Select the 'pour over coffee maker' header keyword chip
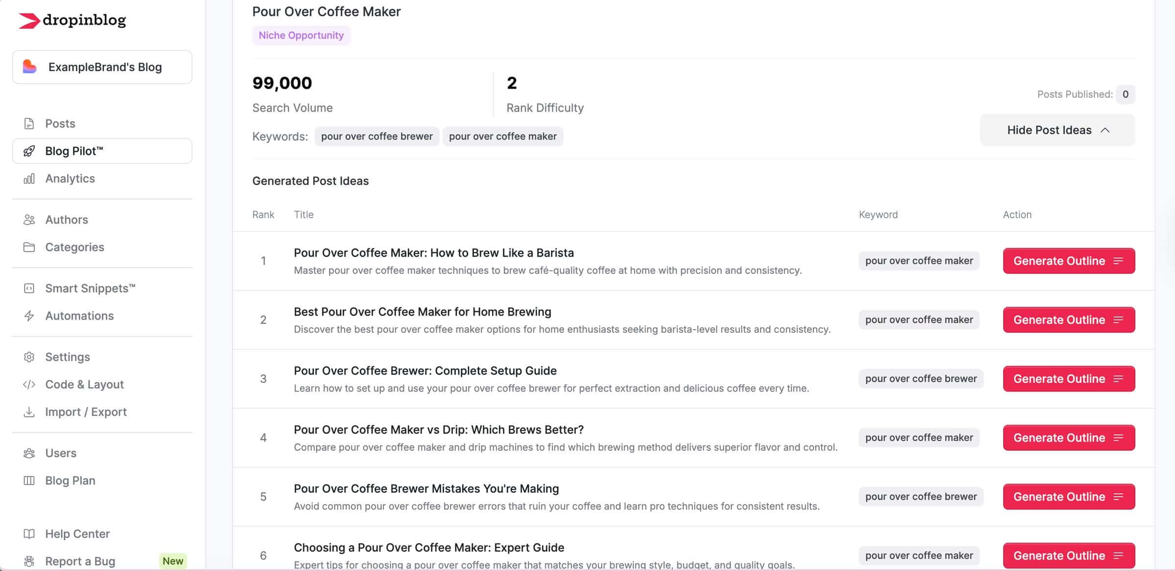Viewport: 1175px width, 571px height. click(503, 137)
